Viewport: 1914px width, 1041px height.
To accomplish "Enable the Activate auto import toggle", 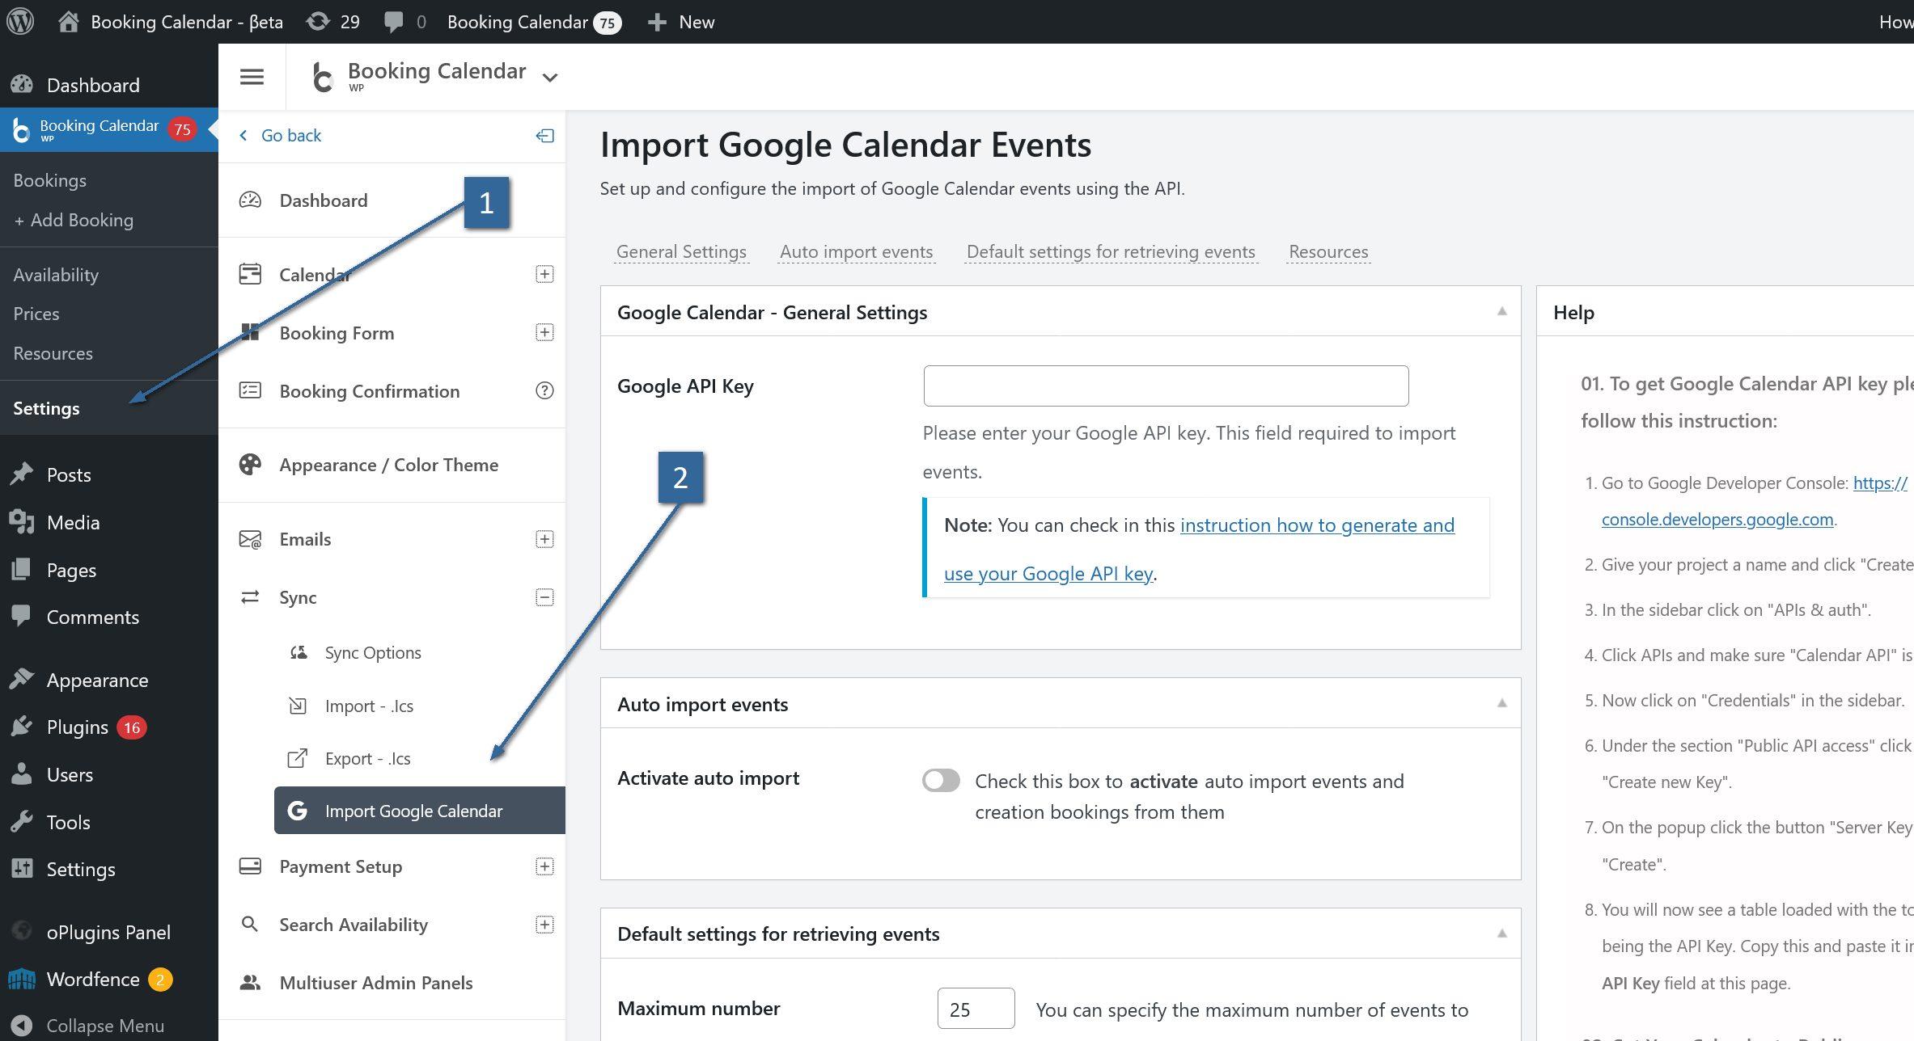I will 941,781.
